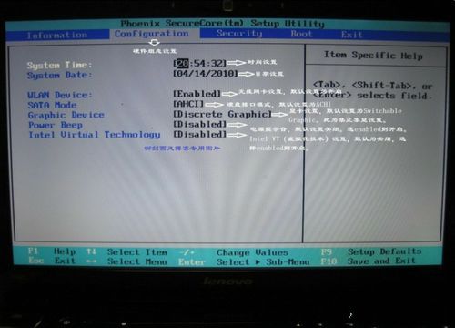This screenshot has width=455, height=328.
Task: Open Graphic Device Discrete Graphic option
Action: [x=222, y=114]
